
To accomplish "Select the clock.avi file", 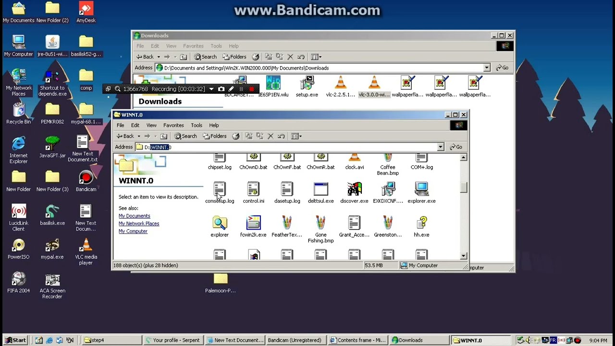I will pos(354,161).
